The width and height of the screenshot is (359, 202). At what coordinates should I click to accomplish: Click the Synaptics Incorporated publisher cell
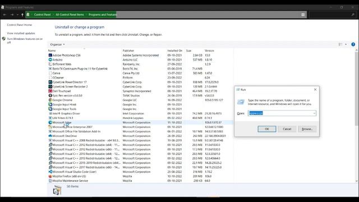point(137,91)
